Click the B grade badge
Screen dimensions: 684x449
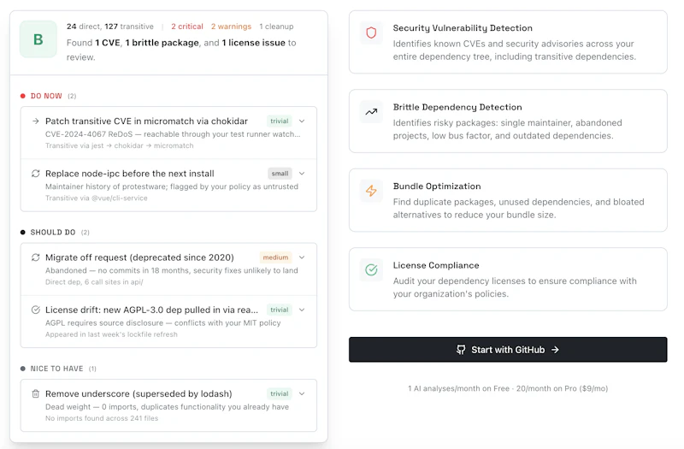[38, 39]
